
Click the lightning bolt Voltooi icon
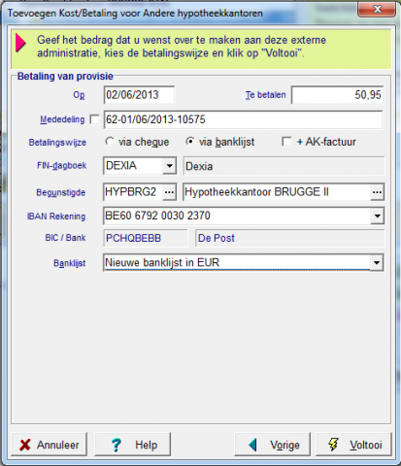(x=333, y=445)
